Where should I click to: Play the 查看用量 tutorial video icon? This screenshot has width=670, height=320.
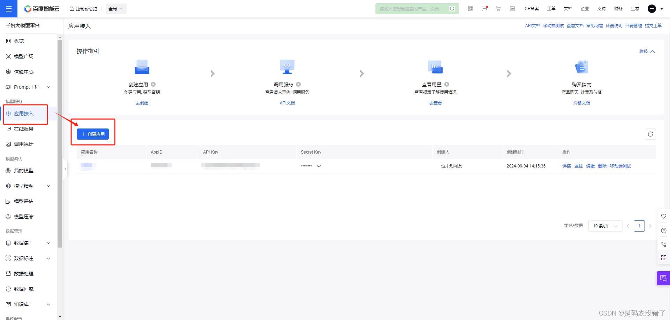coord(447,84)
